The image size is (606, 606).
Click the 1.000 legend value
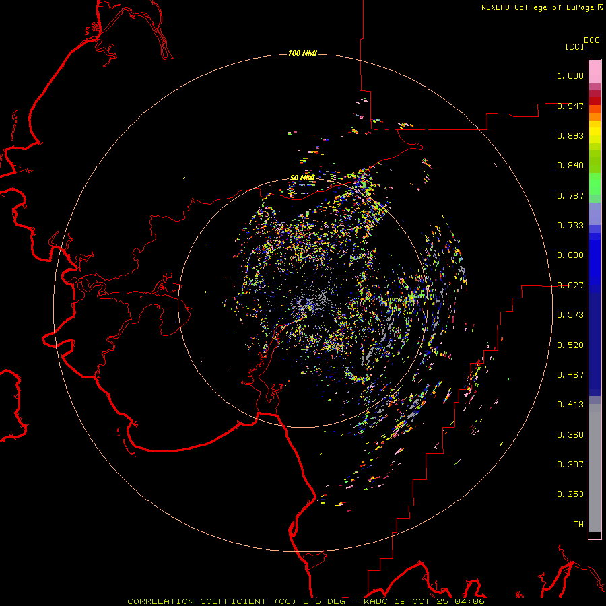(x=570, y=75)
